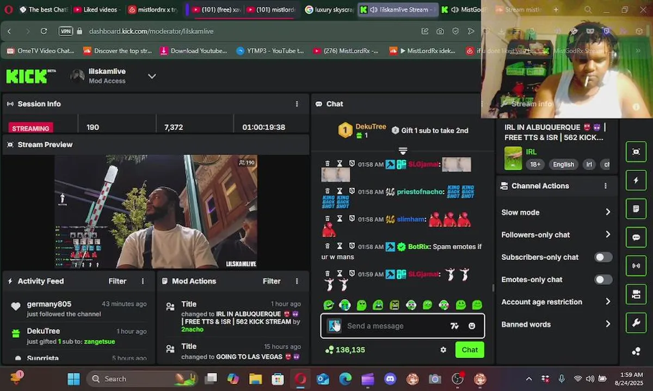Viewport: 653px width, 391px height.
Task: Click the 18+ stream tag
Action: click(x=535, y=165)
